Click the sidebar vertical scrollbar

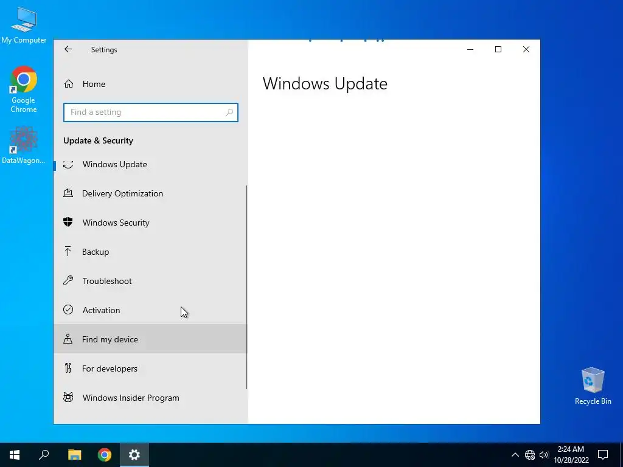pyautogui.click(x=246, y=287)
